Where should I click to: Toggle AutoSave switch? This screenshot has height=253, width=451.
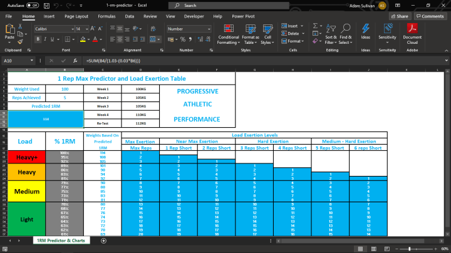(x=33, y=6)
